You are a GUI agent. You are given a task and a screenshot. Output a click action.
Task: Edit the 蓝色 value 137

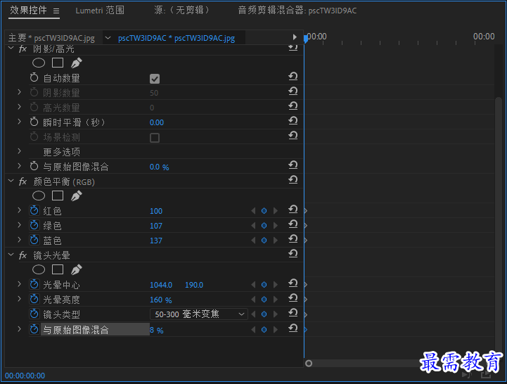(x=156, y=241)
